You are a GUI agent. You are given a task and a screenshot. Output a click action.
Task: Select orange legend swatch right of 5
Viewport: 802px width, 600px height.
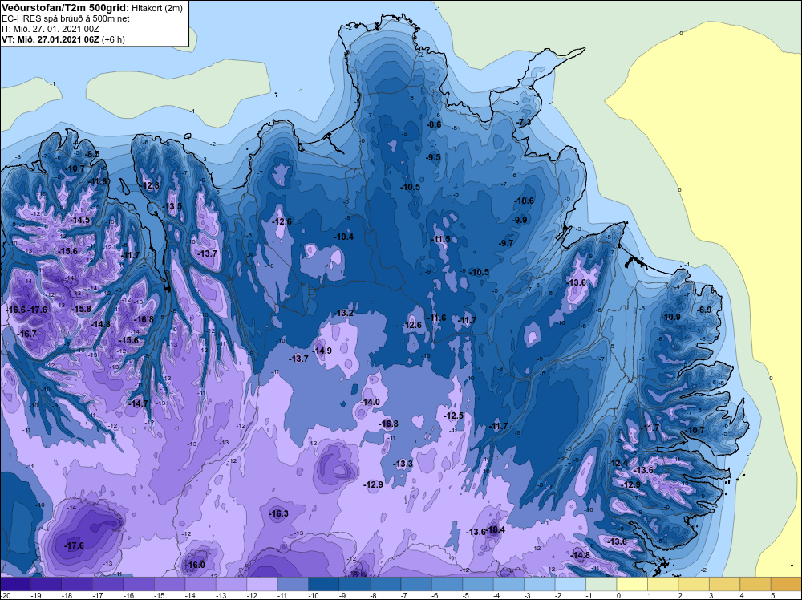(786, 584)
